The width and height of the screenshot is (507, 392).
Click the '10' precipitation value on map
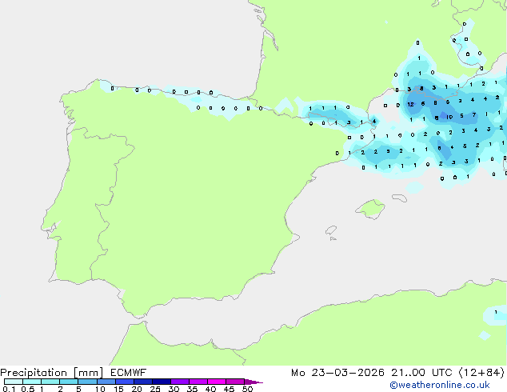[x=449, y=117]
